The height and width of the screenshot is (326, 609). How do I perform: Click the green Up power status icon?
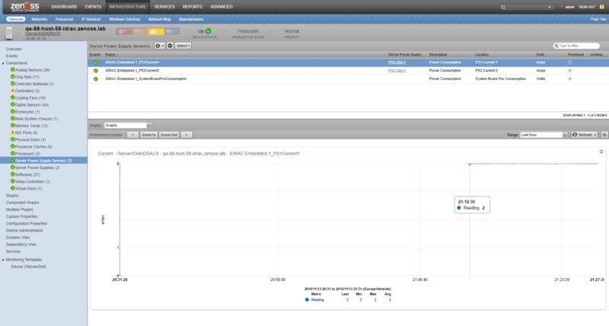click(x=209, y=31)
